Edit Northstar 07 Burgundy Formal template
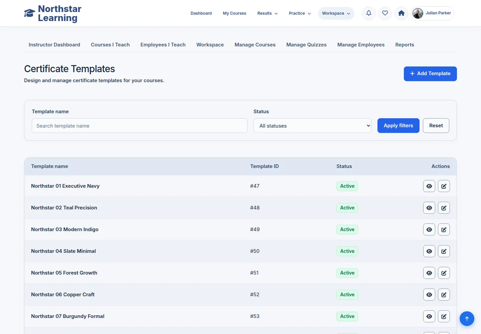Image resolution: width=481 pixels, height=334 pixels. (444, 316)
